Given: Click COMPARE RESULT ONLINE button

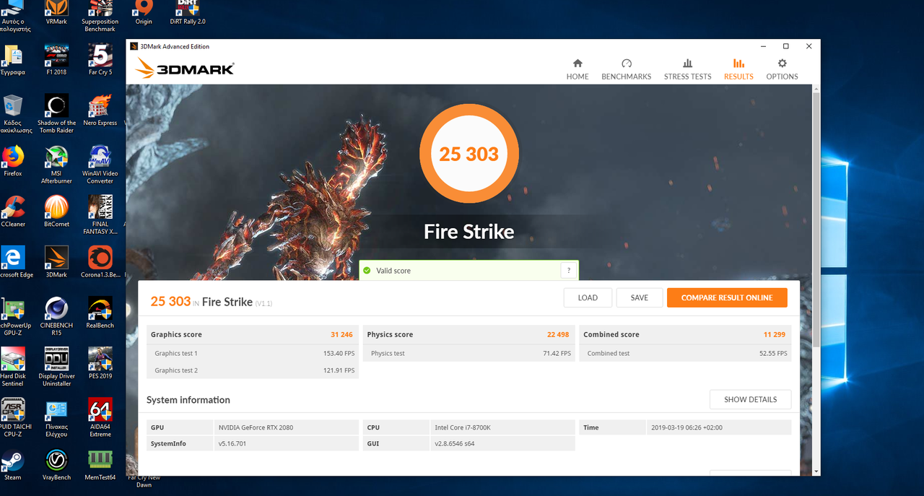Looking at the screenshot, I should pyautogui.click(x=727, y=297).
